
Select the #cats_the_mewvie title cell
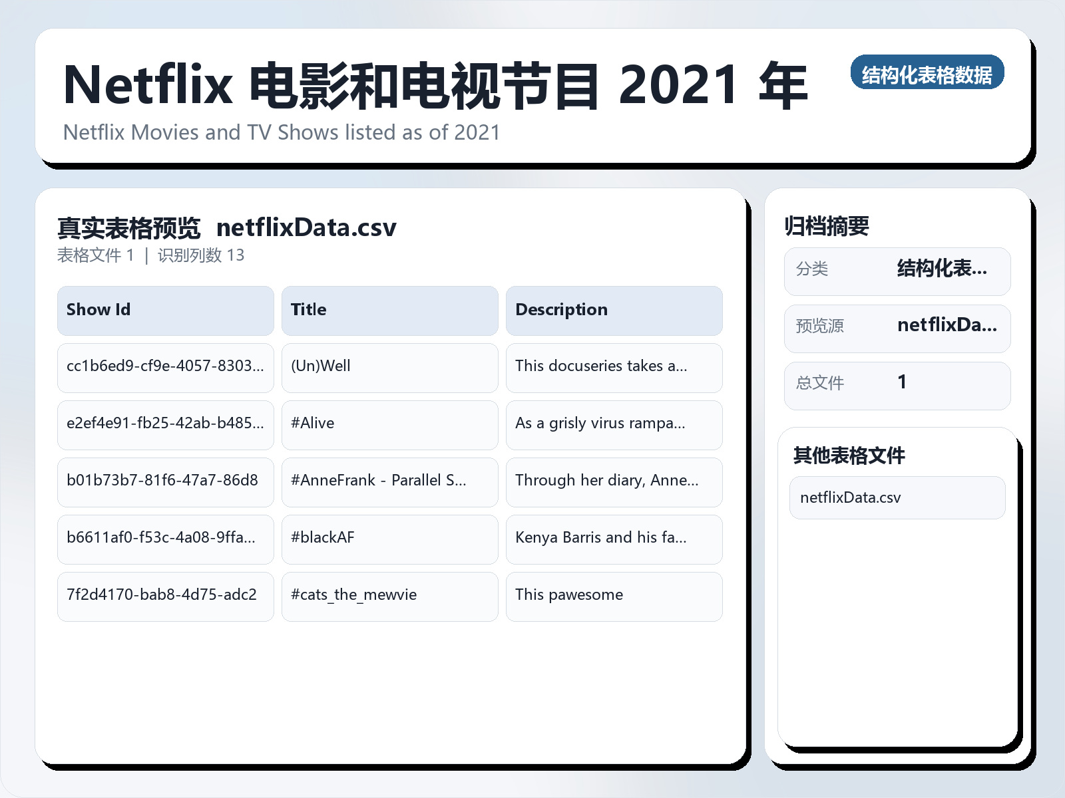(389, 597)
